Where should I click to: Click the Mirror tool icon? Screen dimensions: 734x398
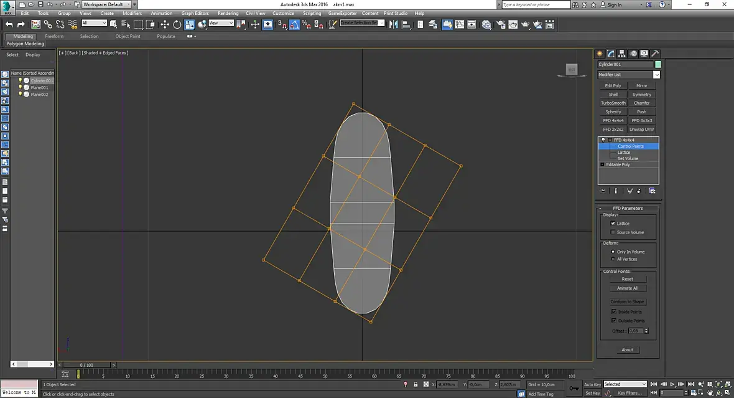coord(394,24)
